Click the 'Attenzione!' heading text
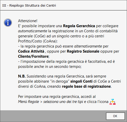The height and width of the screenshot is (122, 127). coord(28,21)
